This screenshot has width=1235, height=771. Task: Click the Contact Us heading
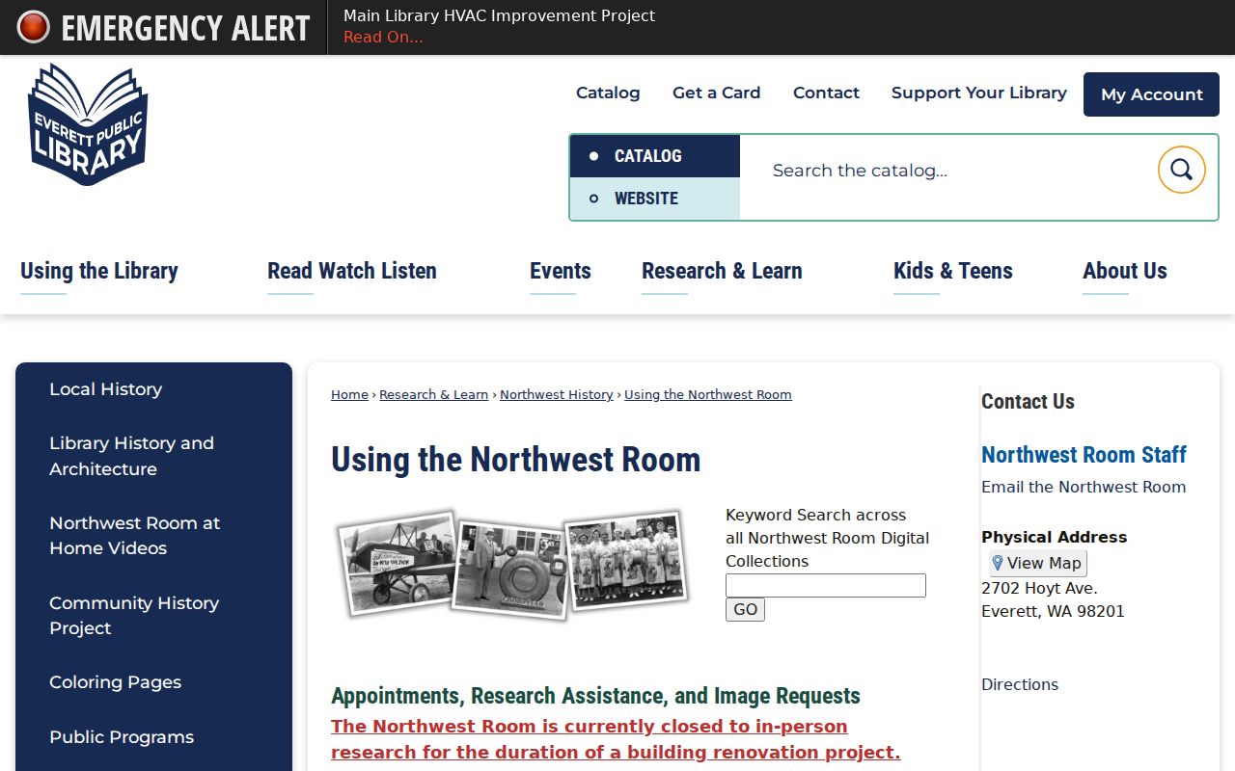click(1028, 401)
